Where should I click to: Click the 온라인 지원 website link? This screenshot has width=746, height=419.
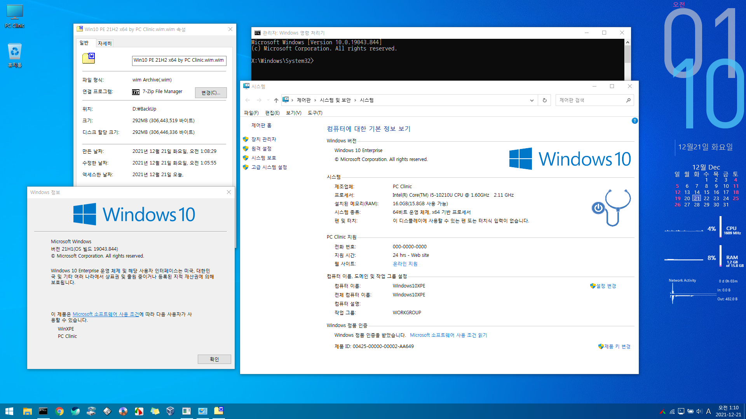(x=405, y=264)
